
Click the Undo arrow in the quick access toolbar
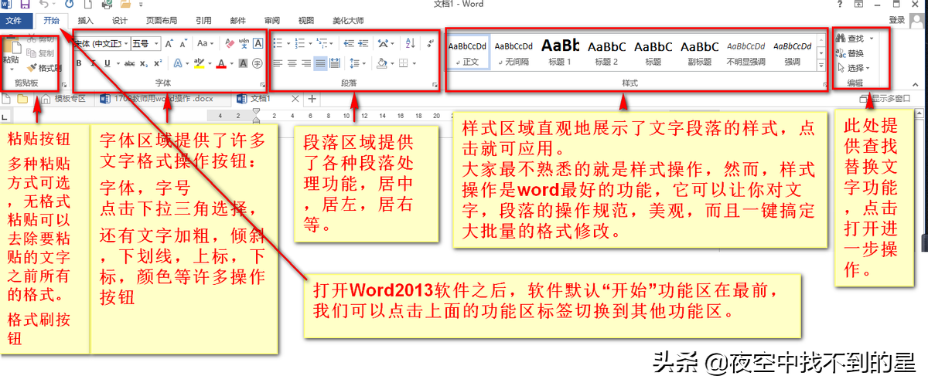tap(43, 5)
